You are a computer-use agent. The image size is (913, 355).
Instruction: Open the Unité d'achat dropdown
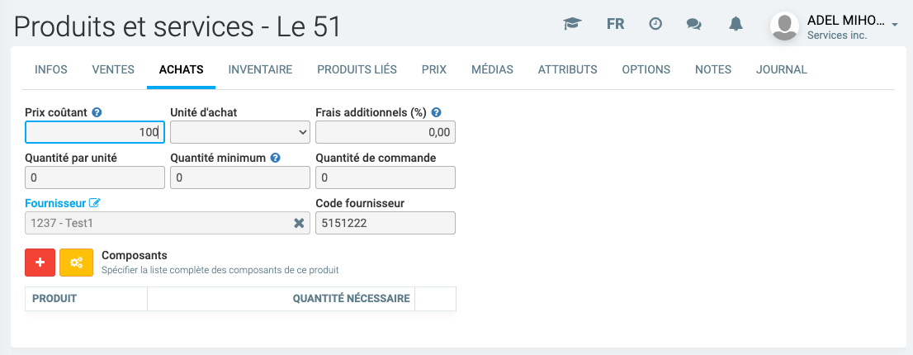coord(240,132)
